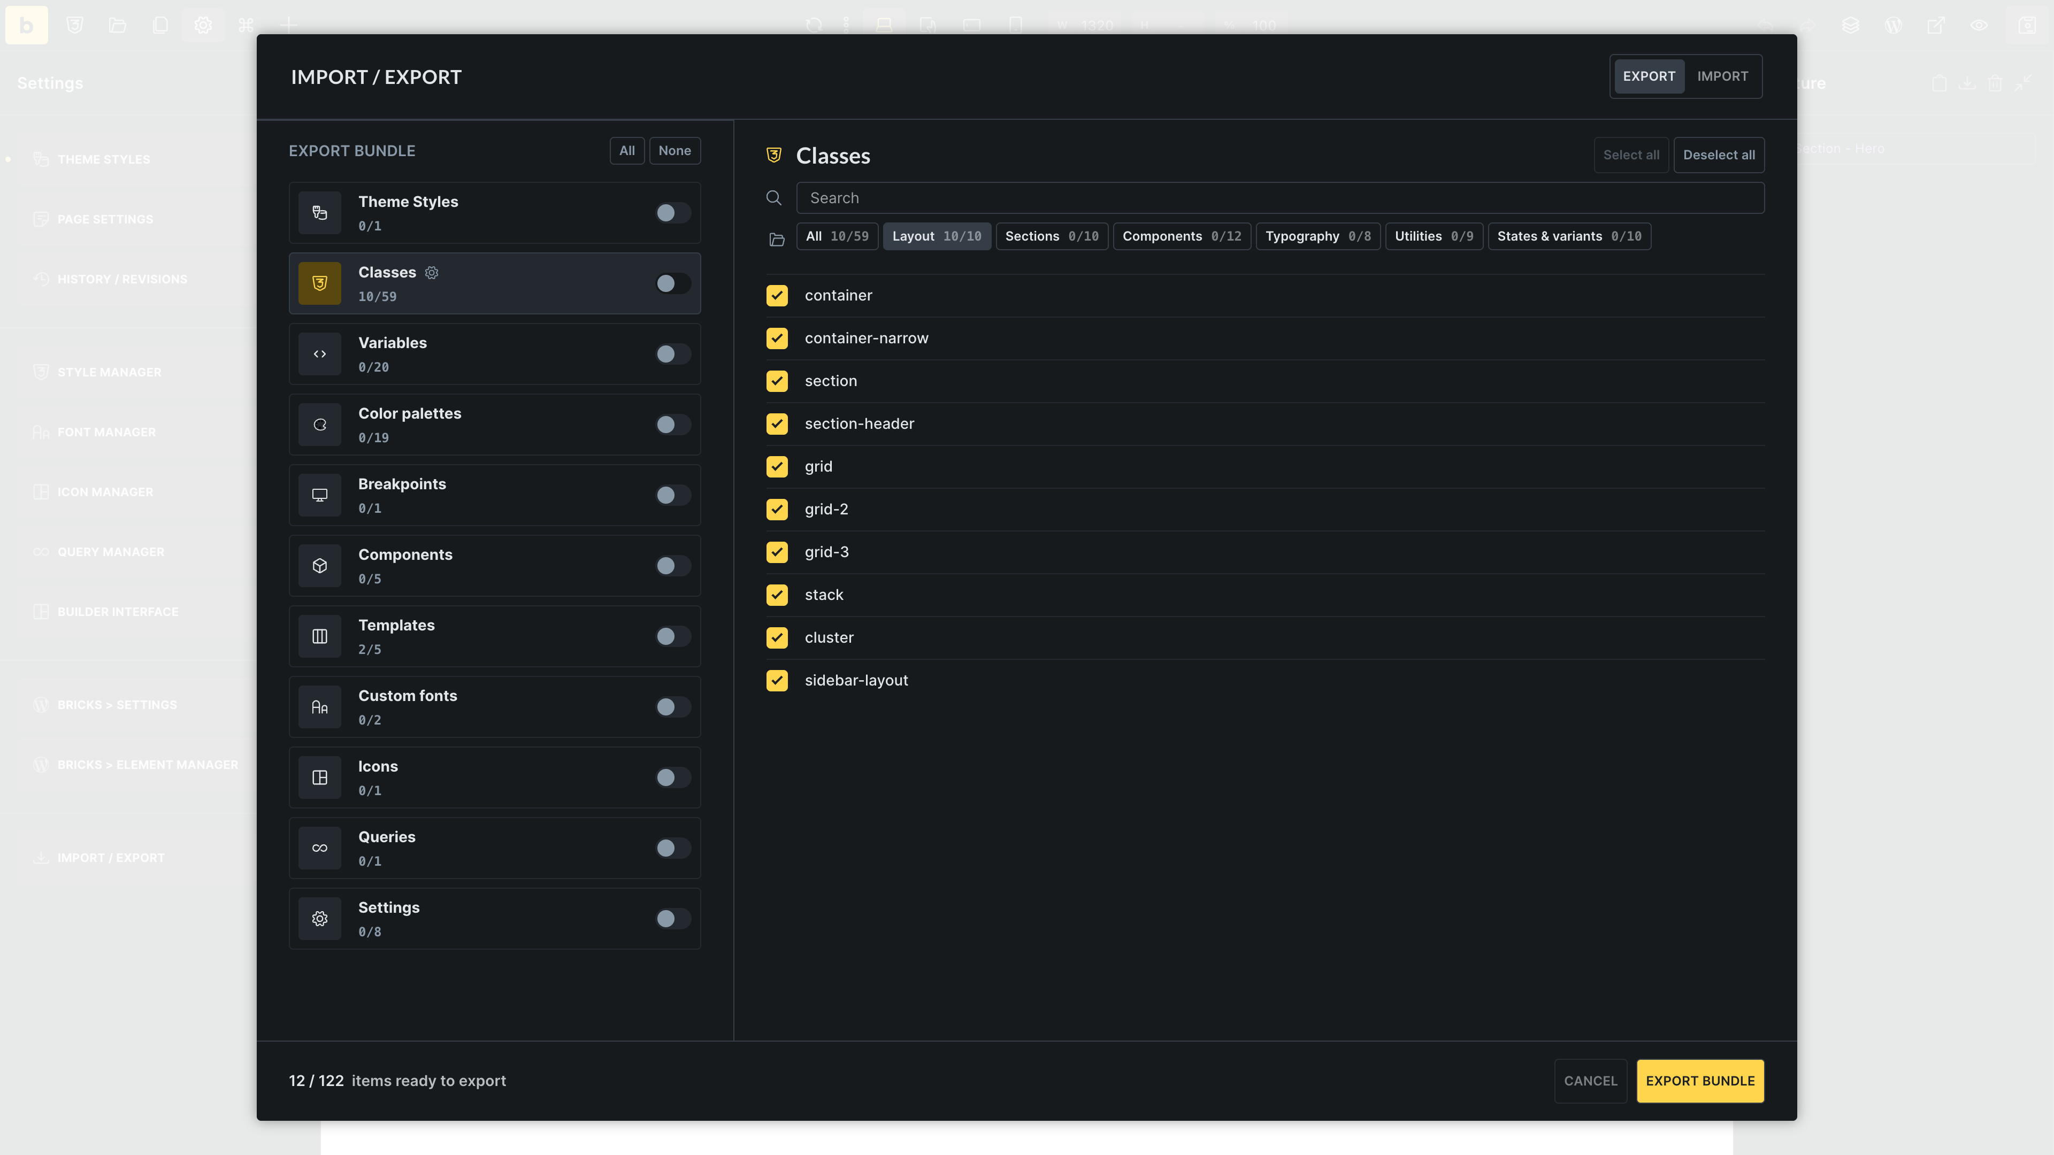The image size is (2054, 1155).
Task: Click the None button in Export Bundle
Action: point(675,151)
